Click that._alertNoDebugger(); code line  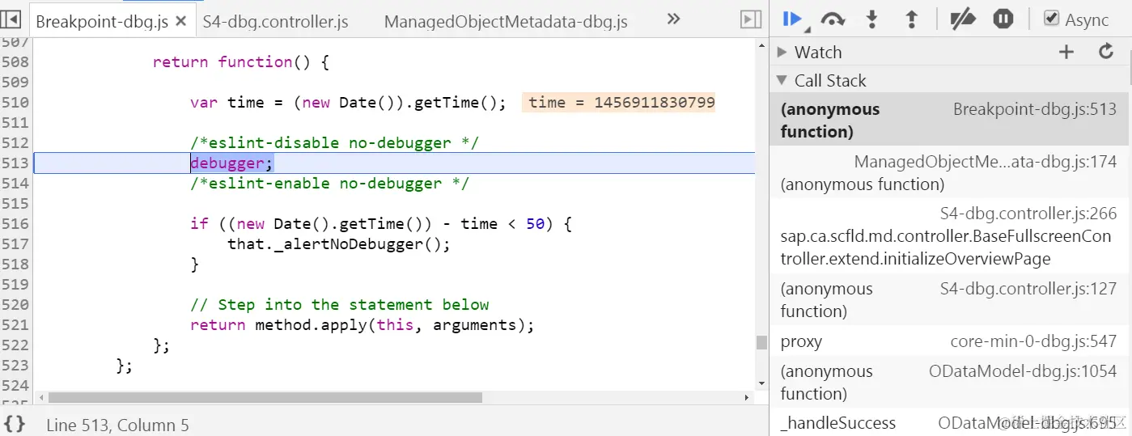(338, 243)
